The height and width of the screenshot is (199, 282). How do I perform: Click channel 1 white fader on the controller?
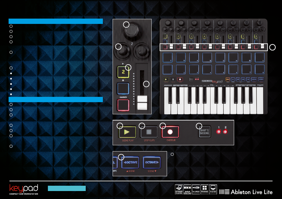(171, 47)
